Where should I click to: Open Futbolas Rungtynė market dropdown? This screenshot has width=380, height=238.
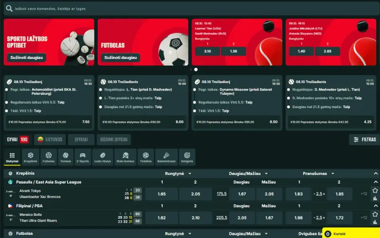[178, 234]
